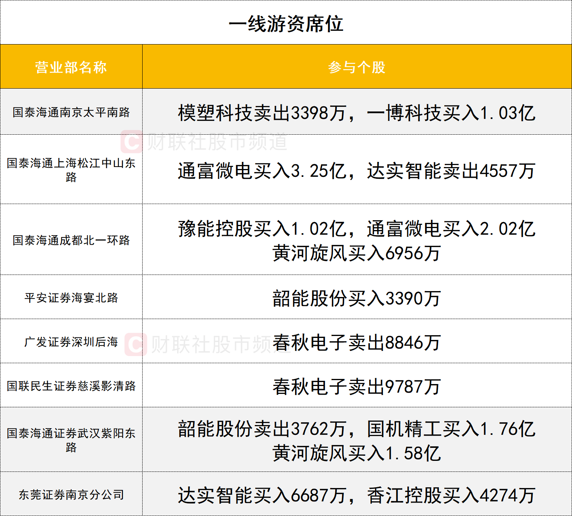Click the line 黄河旋风买入1.58亿
Screen dimensions: 572x516
tap(357, 453)
